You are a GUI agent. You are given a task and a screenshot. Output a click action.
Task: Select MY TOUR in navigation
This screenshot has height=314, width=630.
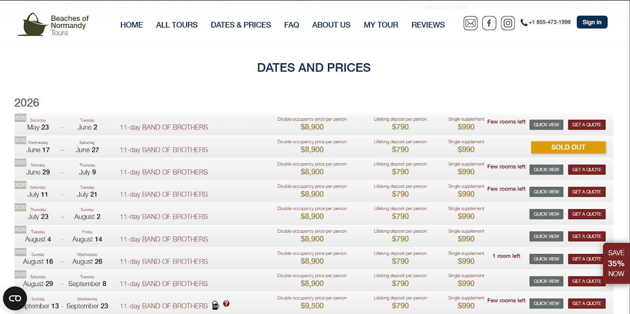tap(381, 25)
